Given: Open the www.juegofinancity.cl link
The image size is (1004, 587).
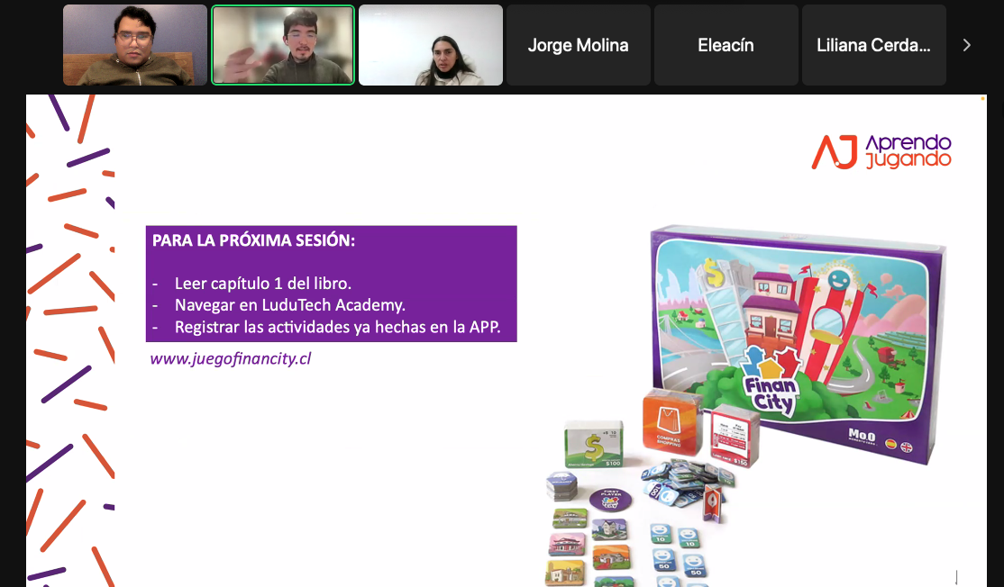Looking at the screenshot, I should pyautogui.click(x=231, y=358).
